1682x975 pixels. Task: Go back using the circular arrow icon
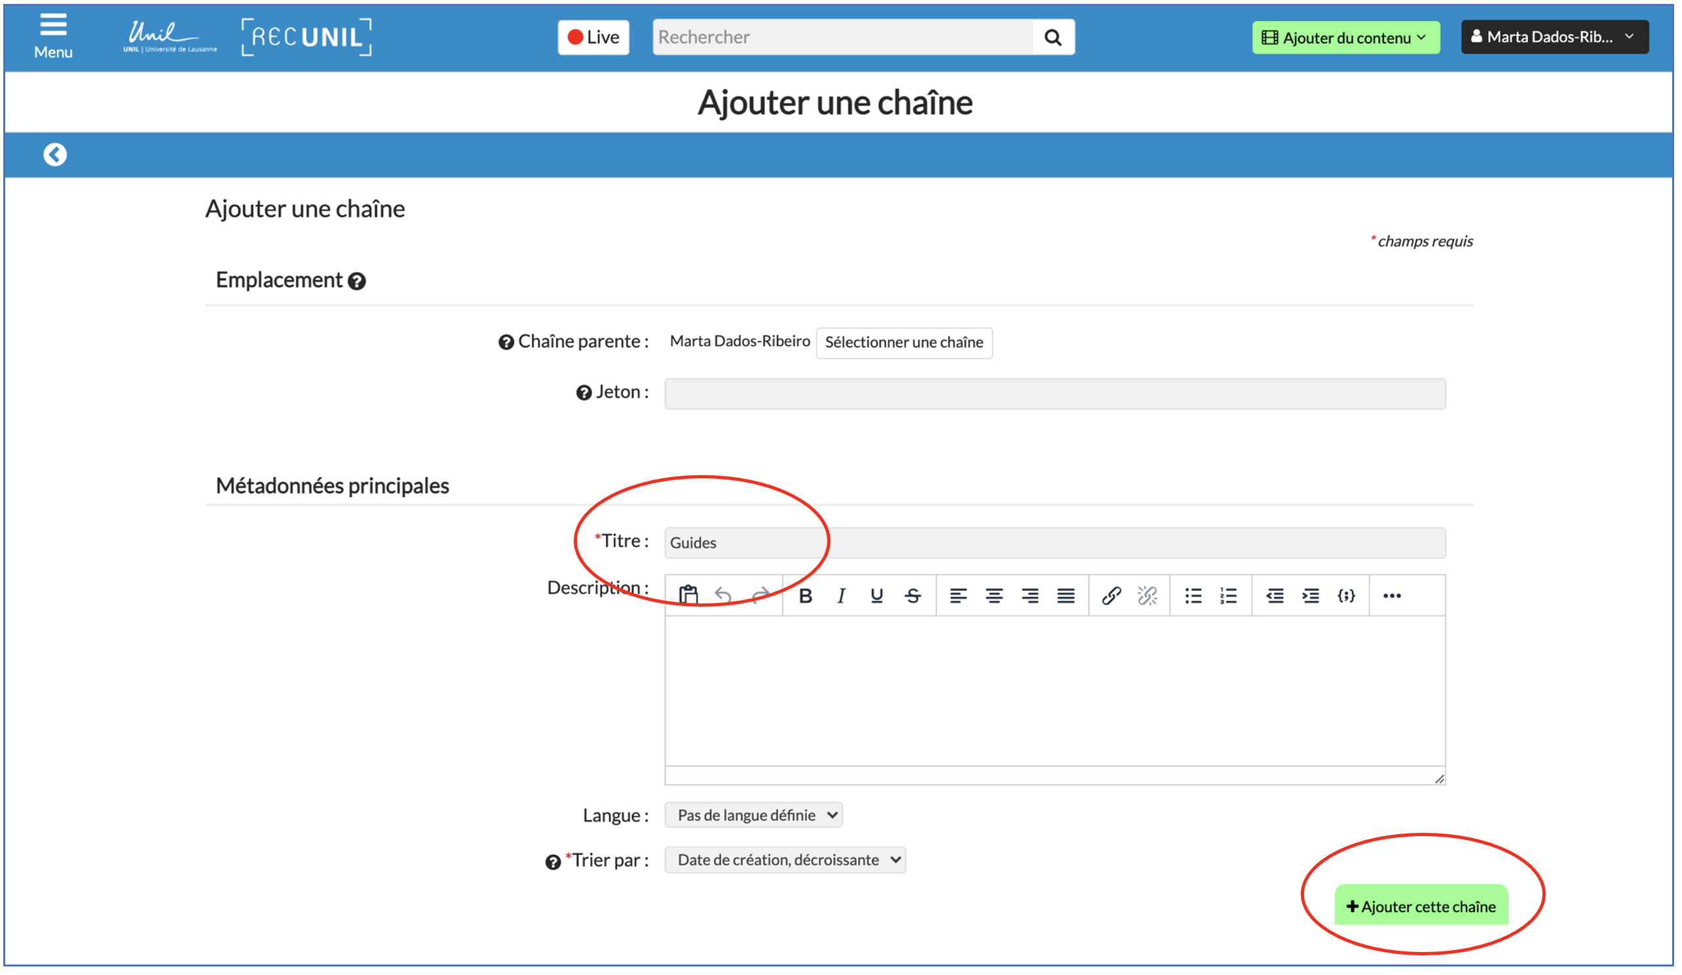point(55,155)
